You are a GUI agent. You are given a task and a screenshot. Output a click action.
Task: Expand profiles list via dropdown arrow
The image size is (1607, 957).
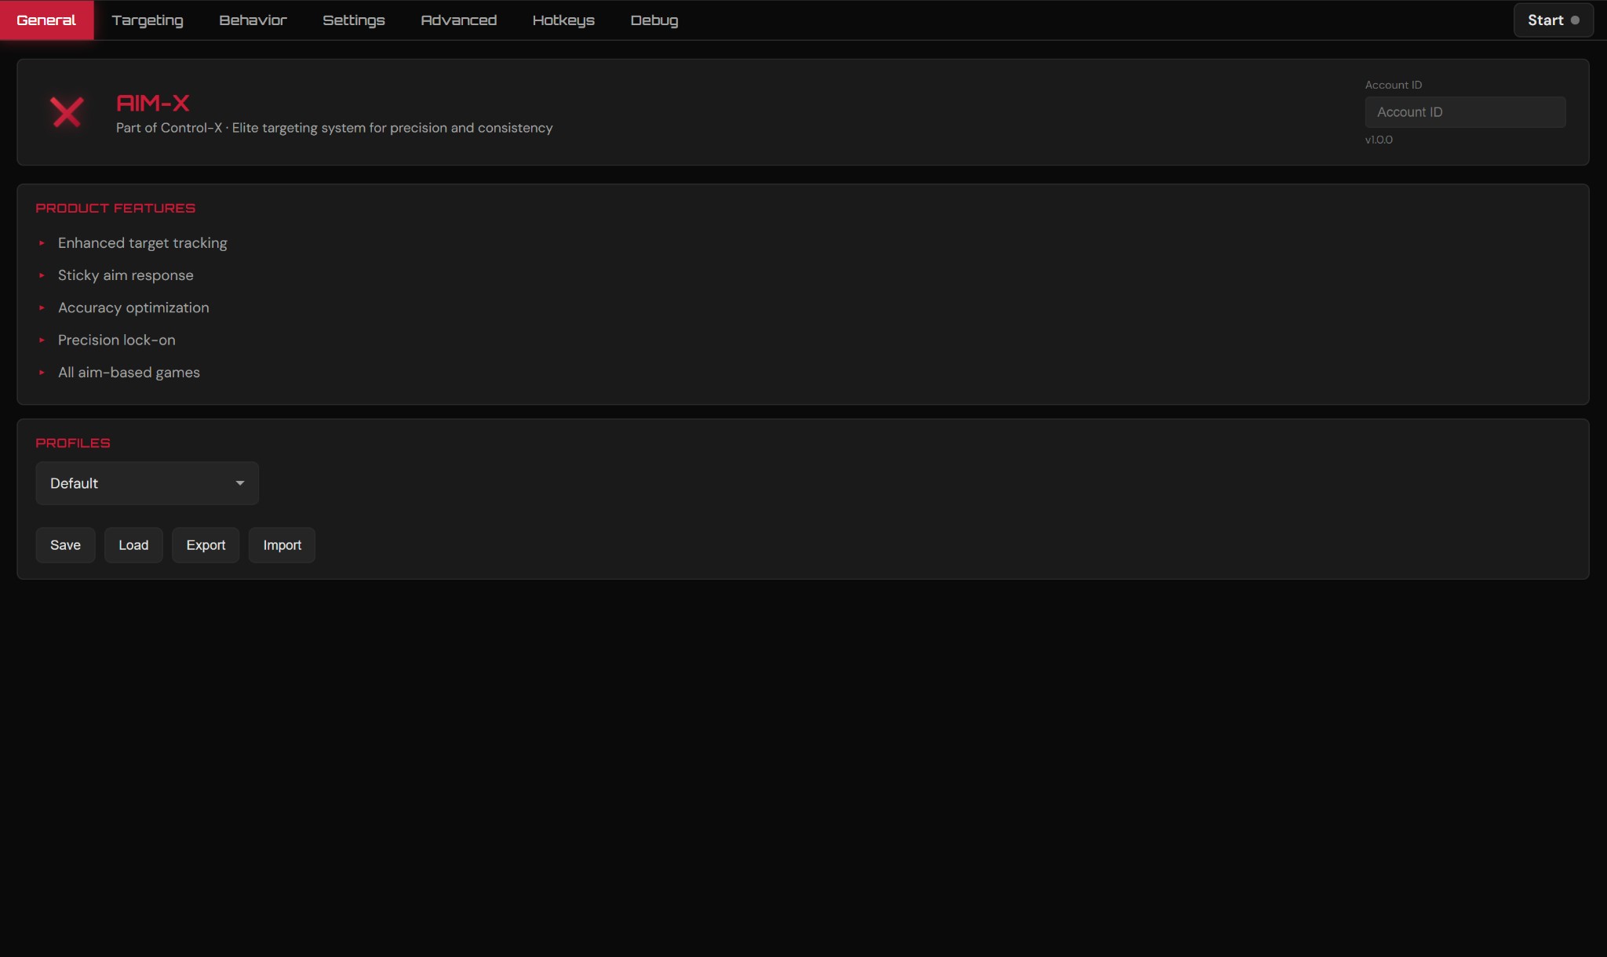239,483
